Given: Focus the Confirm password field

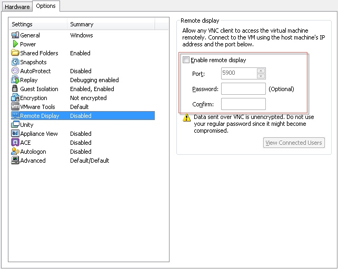Looking at the screenshot, I should pyautogui.click(x=243, y=104).
